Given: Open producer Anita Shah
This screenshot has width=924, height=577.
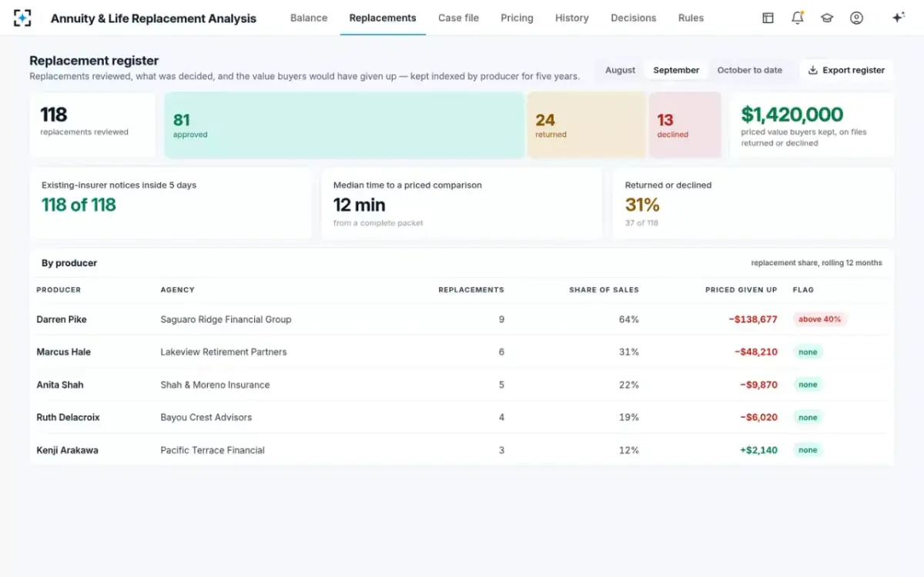Looking at the screenshot, I should point(60,385).
